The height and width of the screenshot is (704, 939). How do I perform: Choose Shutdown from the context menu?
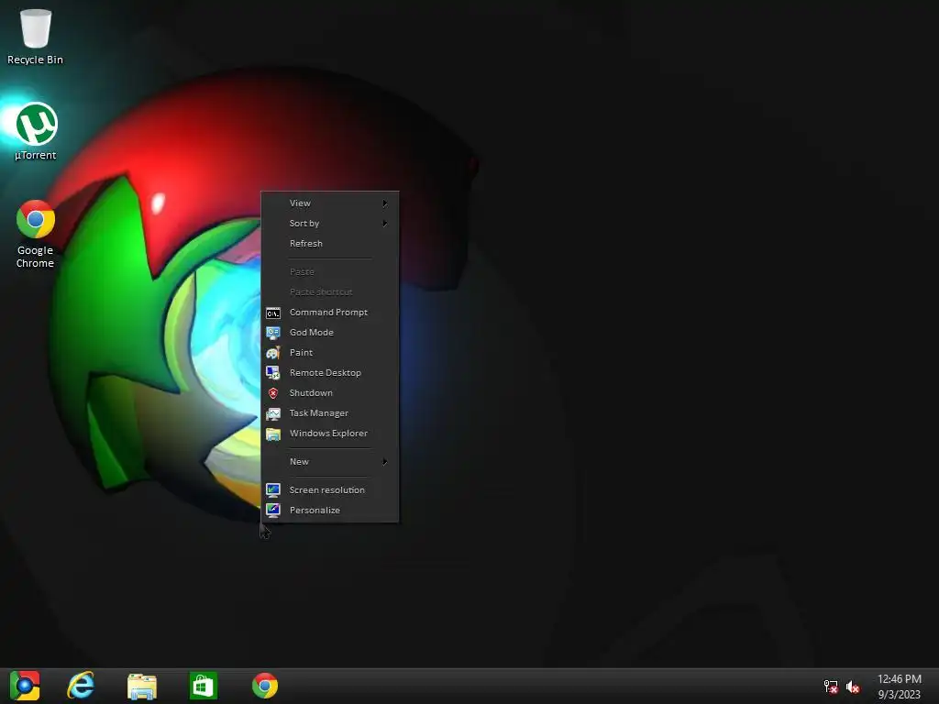330,393
